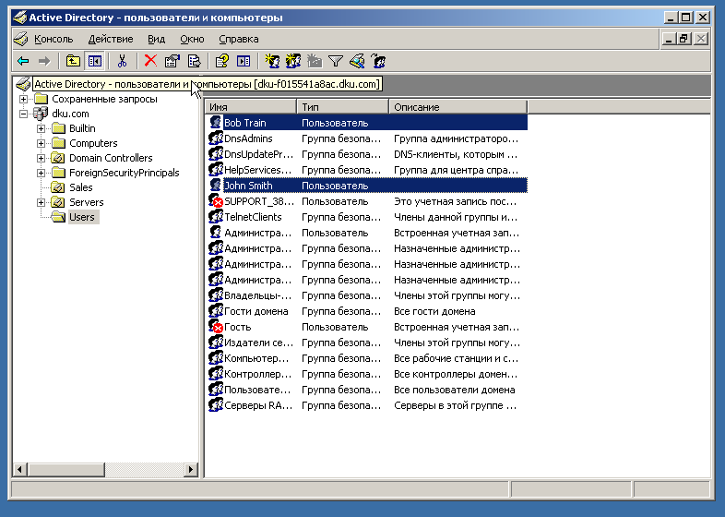Click the tree pane scrollbar left arrow
The height and width of the screenshot is (517, 725).
click(19, 469)
